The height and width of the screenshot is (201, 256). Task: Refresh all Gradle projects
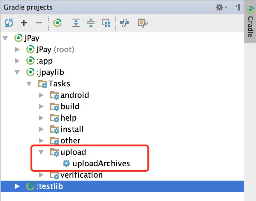pos(9,23)
